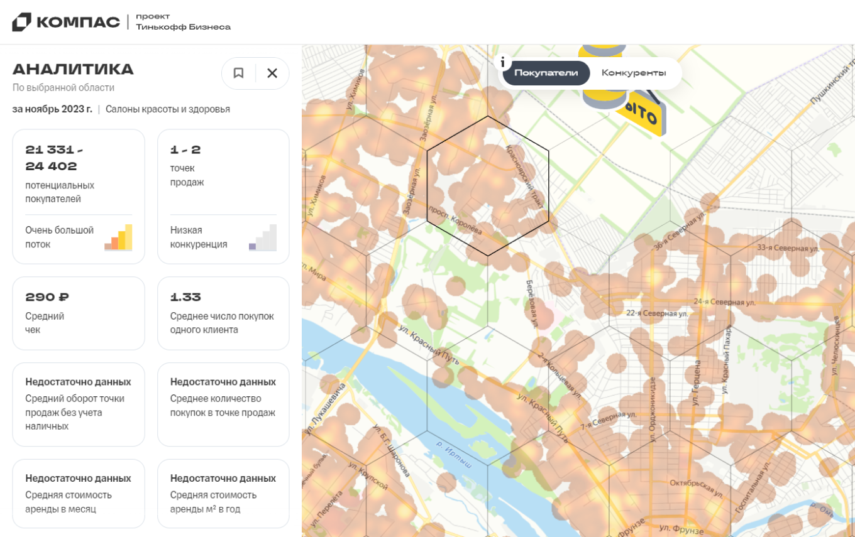Image resolution: width=855 pixels, height=537 pixels.
Task: Click 'ул. Красный Пахарь' street label
Action: pyautogui.click(x=726, y=360)
